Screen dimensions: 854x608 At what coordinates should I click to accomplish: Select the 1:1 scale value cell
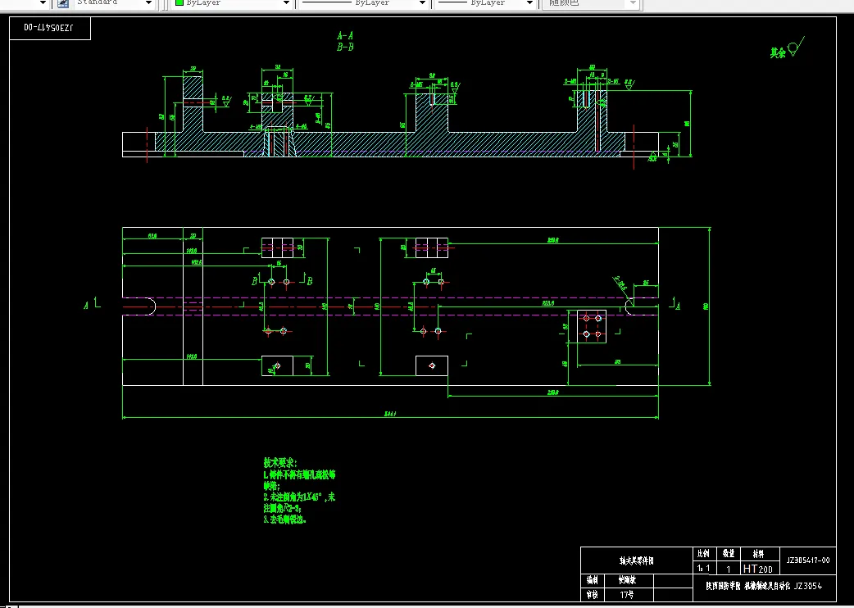click(x=704, y=569)
